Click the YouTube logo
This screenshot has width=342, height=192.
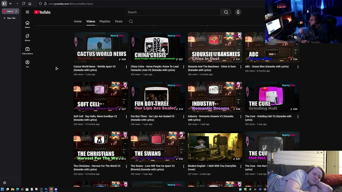[42, 12]
